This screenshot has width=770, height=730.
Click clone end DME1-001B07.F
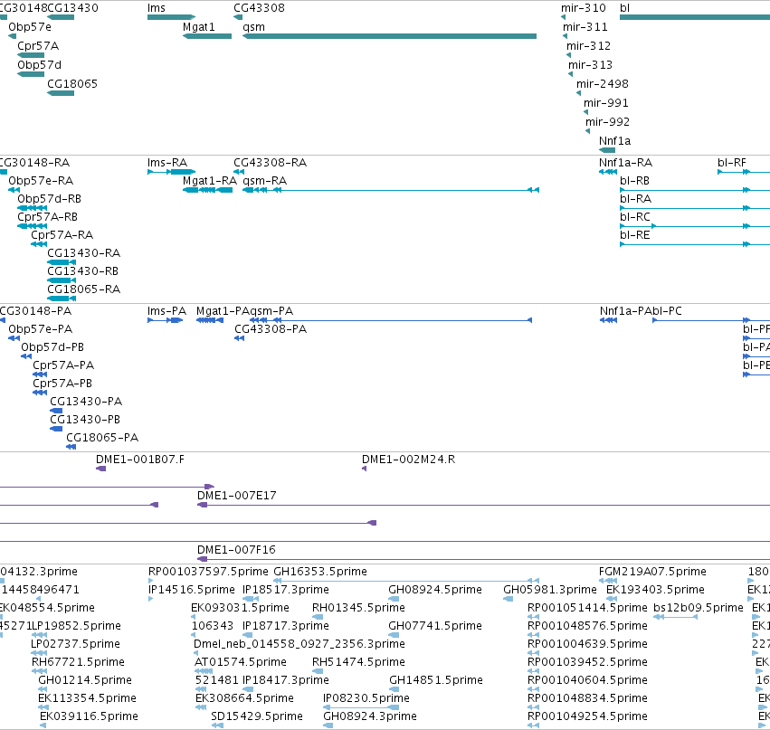click(x=140, y=460)
